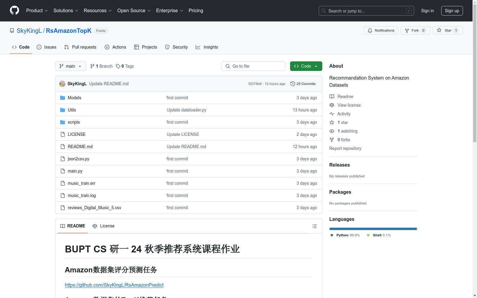Image resolution: width=477 pixels, height=298 pixels.
Task: Select the License tab in README panel
Action: tap(103, 226)
